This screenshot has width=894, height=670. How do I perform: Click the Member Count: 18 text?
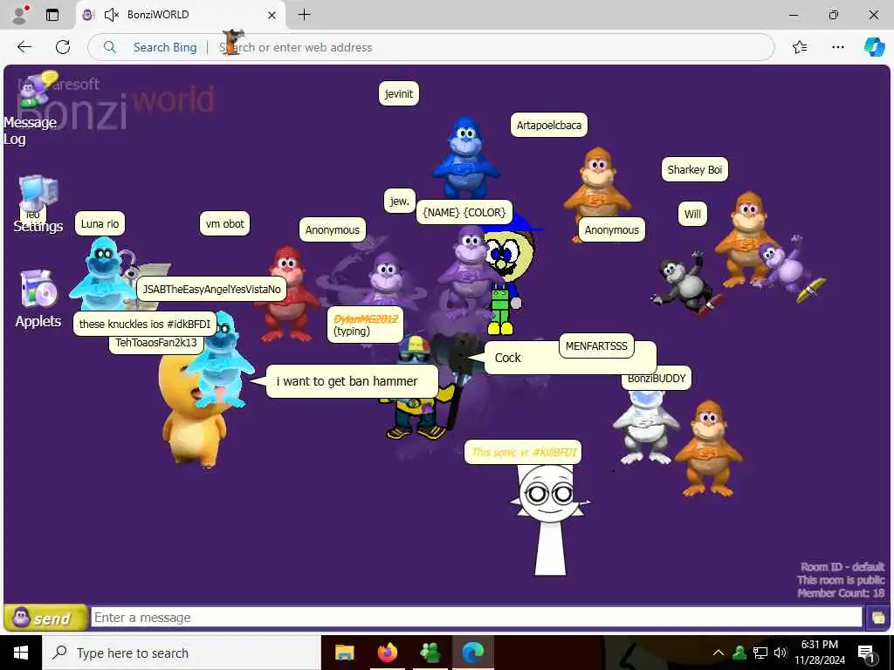point(841,593)
